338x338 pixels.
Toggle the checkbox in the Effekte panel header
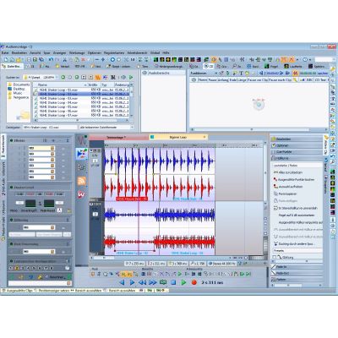click(x=11, y=140)
